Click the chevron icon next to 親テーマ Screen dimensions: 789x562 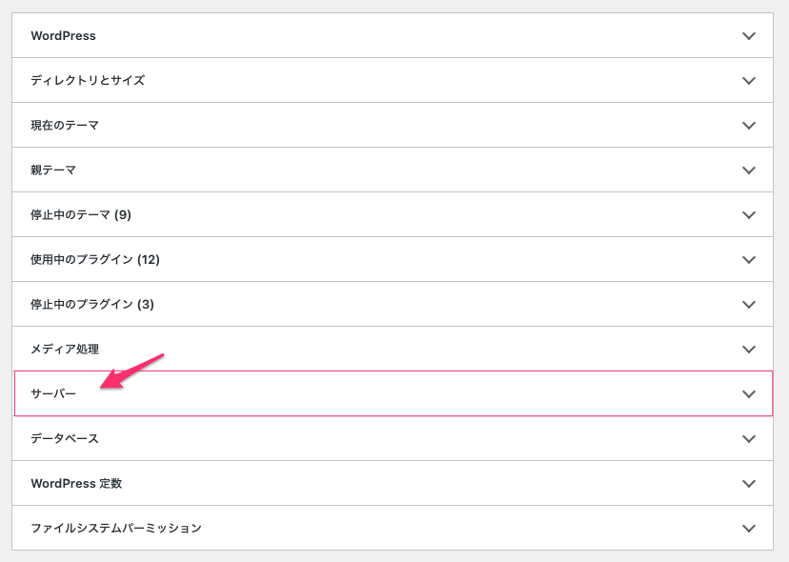tap(749, 171)
